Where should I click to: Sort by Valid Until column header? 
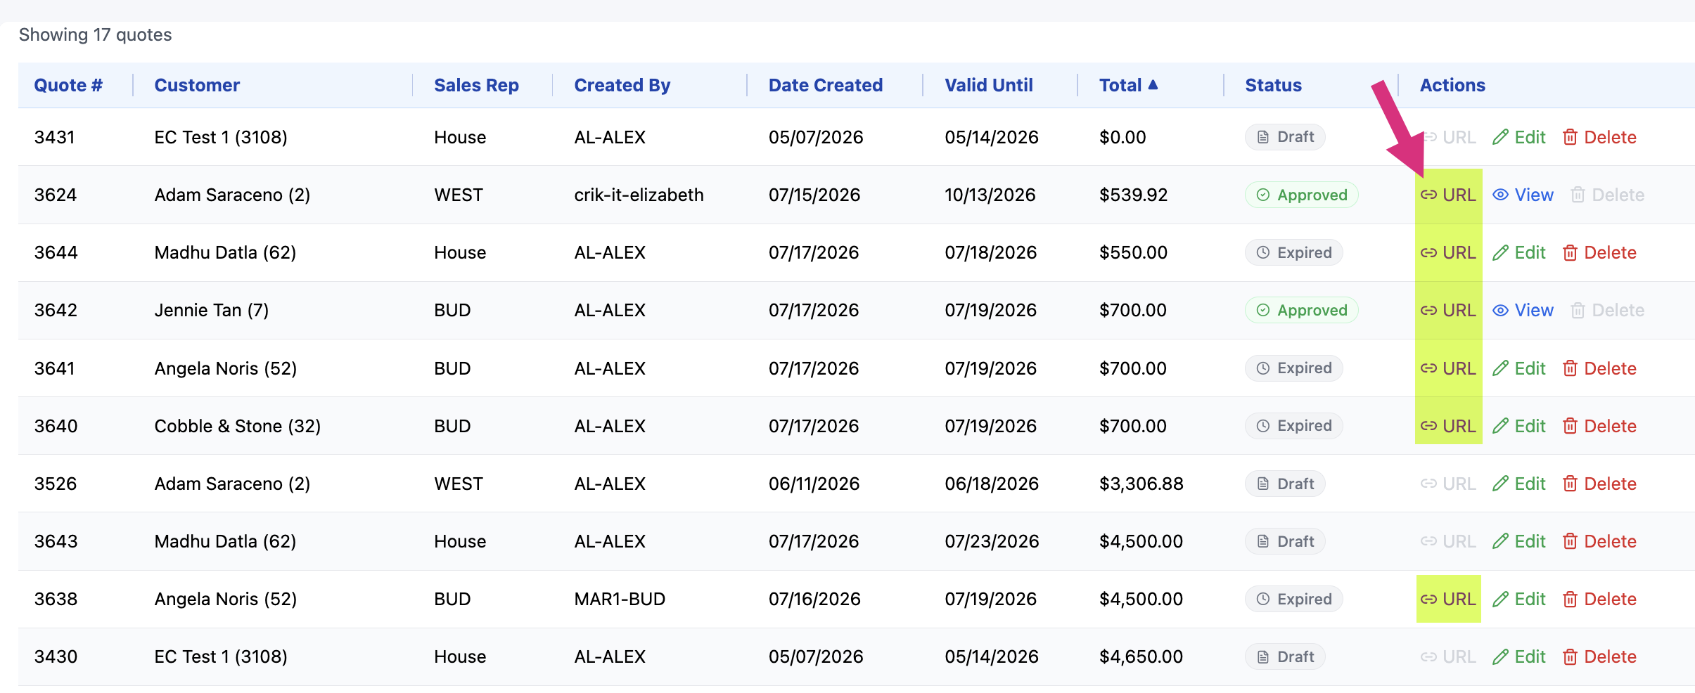click(988, 86)
